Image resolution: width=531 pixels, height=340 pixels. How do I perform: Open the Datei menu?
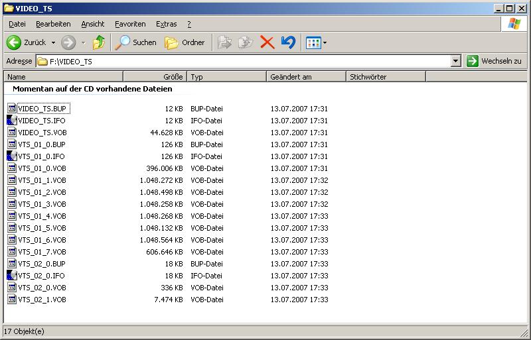pos(17,24)
